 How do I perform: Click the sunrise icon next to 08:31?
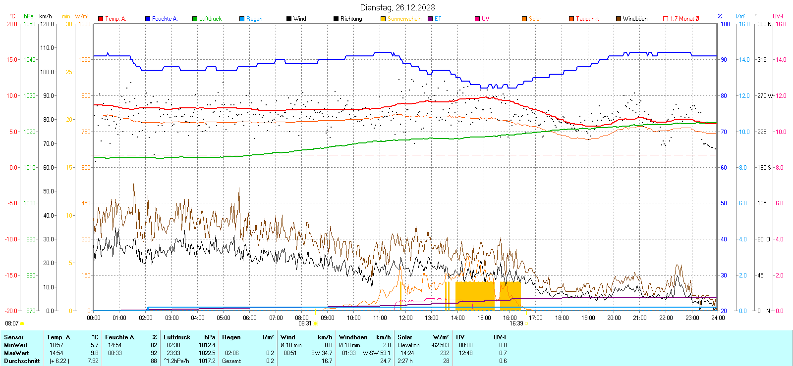pyautogui.click(x=315, y=323)
